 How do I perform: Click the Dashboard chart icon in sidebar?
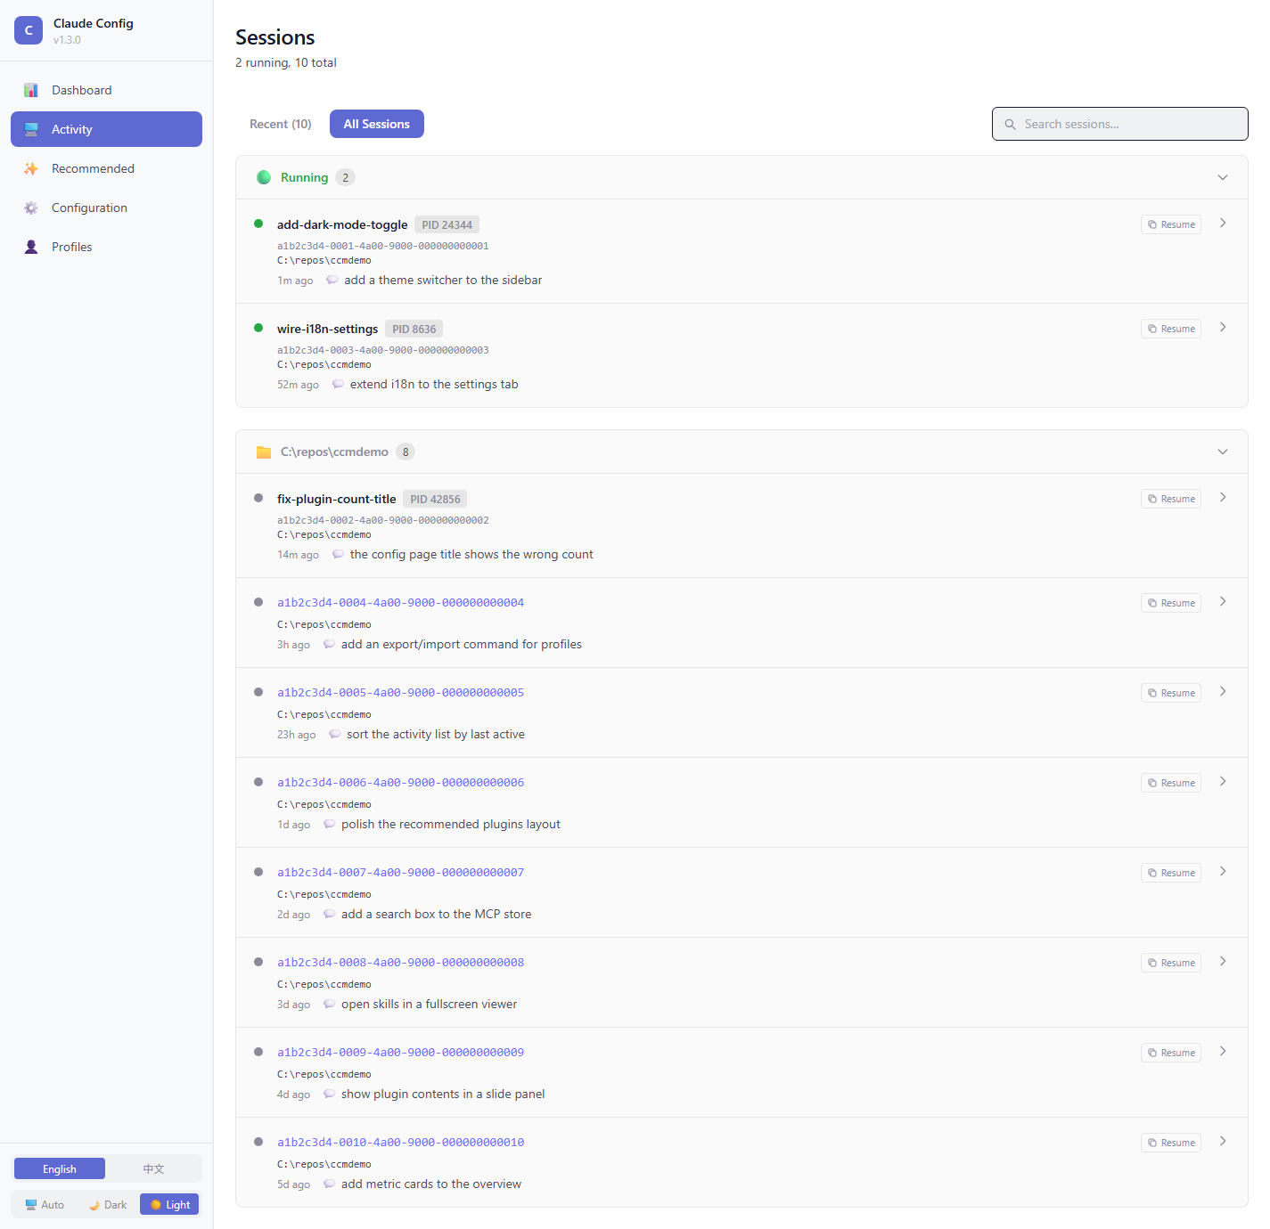[x=31, y=90]
